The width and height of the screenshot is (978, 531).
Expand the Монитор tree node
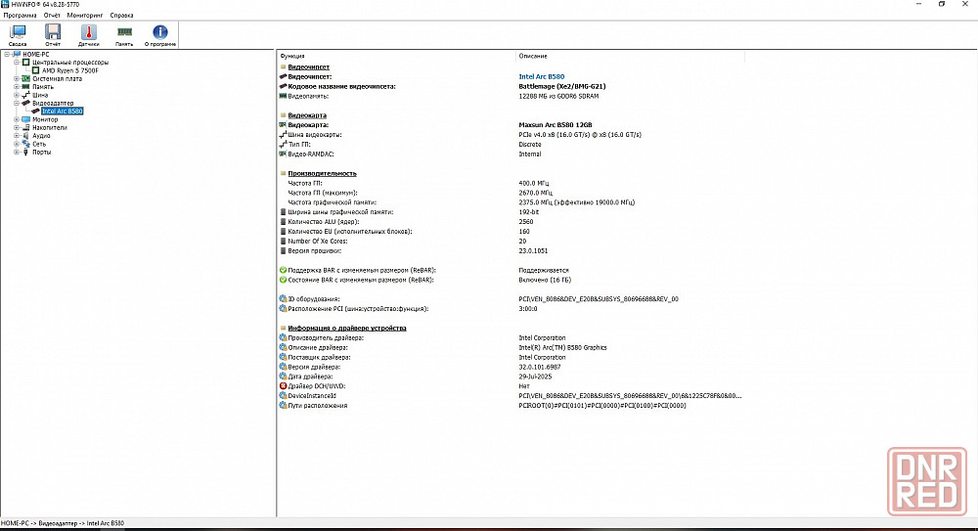pyautogui.click(x=17, y=119)
